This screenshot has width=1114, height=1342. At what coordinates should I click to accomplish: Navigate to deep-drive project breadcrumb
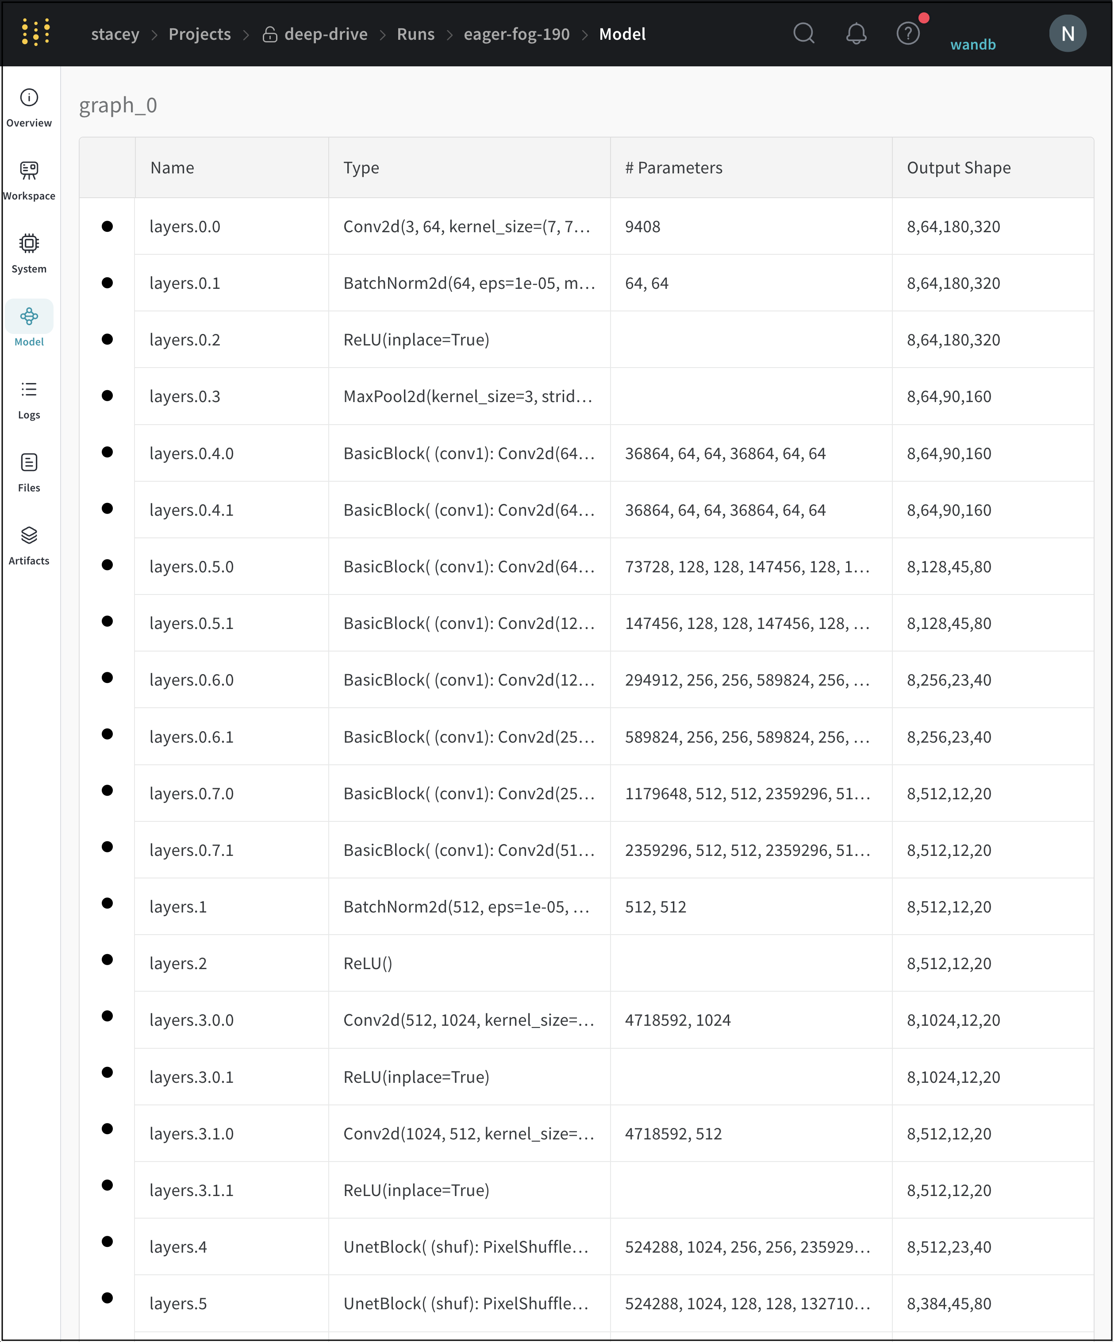click(x=325, y=34)
